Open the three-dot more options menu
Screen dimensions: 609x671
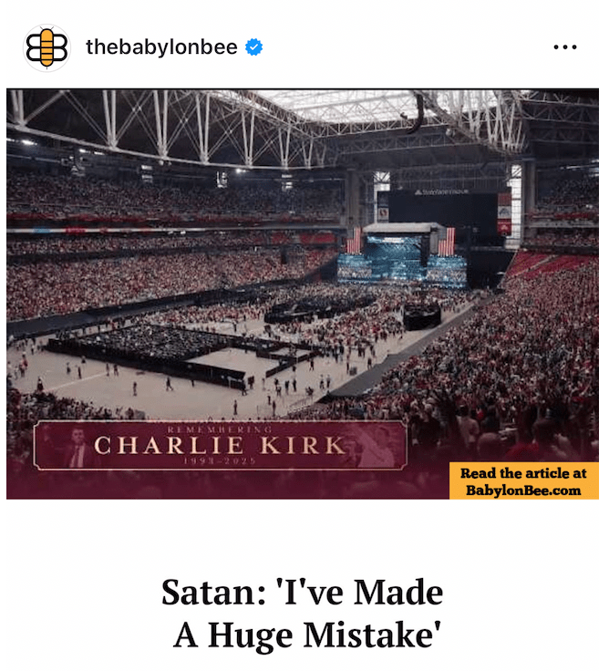[x=565, y=47]
